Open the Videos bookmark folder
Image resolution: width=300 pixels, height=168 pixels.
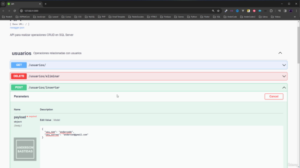[x=276, y=17]
